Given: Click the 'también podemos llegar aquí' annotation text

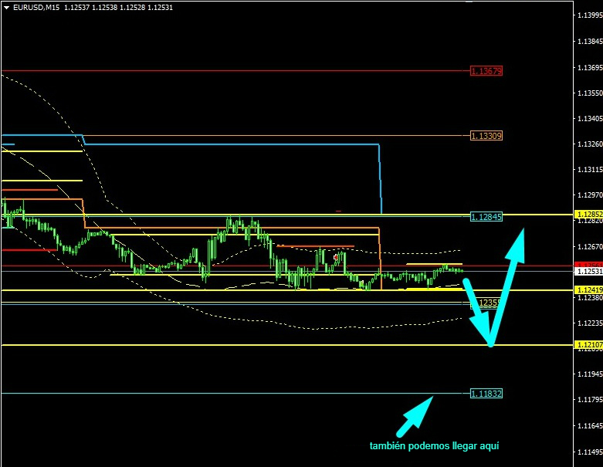Looking at the screenshot, I should (435, 446).
